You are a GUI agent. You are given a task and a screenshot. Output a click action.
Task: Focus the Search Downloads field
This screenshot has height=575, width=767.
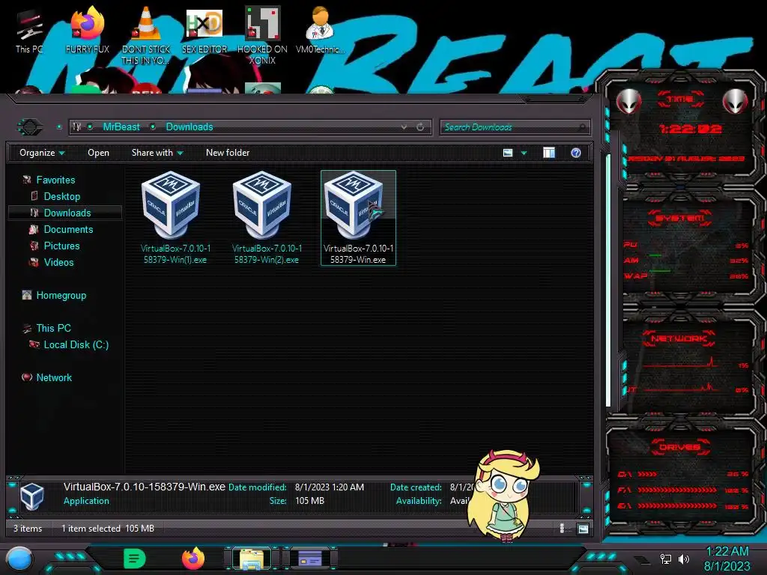(515, 127)
